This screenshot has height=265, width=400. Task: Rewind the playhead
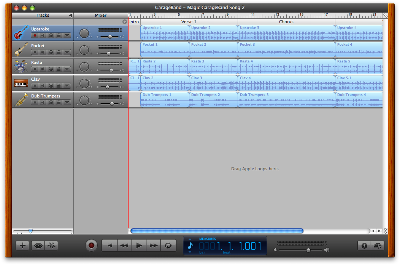(x=124, y=246)
